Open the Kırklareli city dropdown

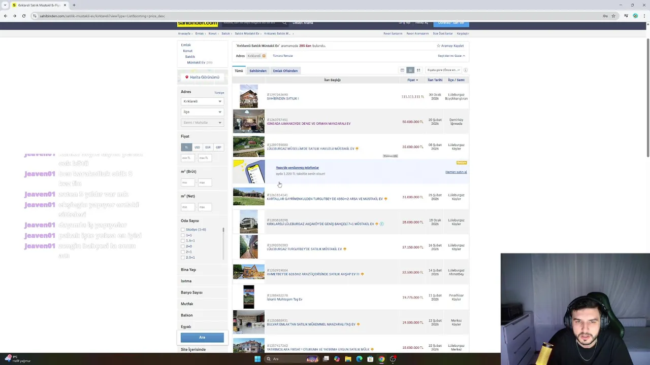click(202, 101)
